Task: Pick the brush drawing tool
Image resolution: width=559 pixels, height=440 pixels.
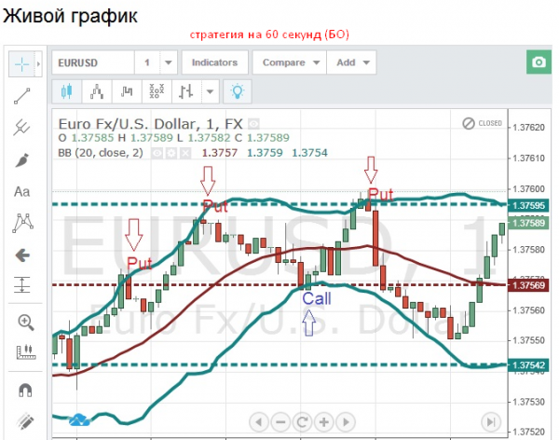Action: coord(23,159)
